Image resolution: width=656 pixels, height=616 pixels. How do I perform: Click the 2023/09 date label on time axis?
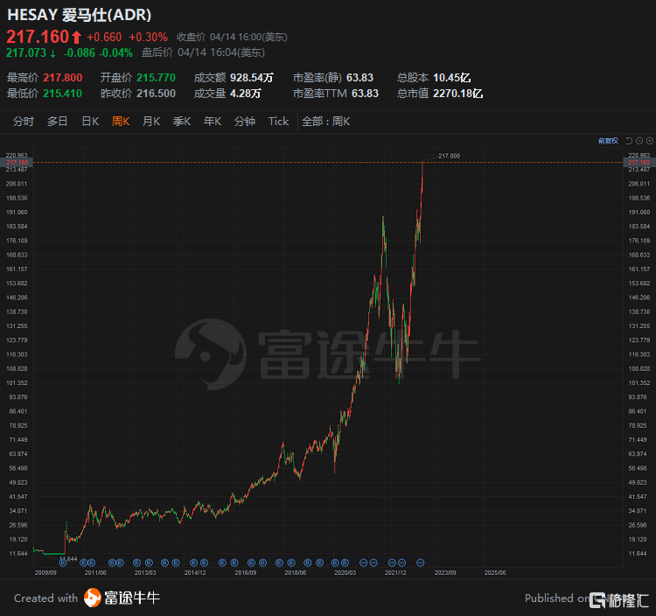pyautogui.click(x=445, y=572)
